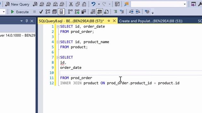Image resolution: width=202 pixels, height=113 pixels.
Task: Click 'product_name' on line 4
Action: click(96, 42)
